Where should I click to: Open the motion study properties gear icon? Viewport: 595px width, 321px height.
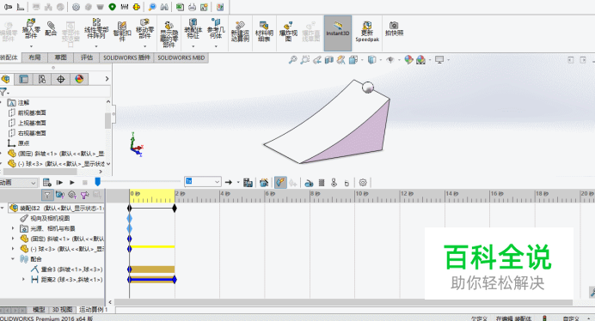[363, 183]
